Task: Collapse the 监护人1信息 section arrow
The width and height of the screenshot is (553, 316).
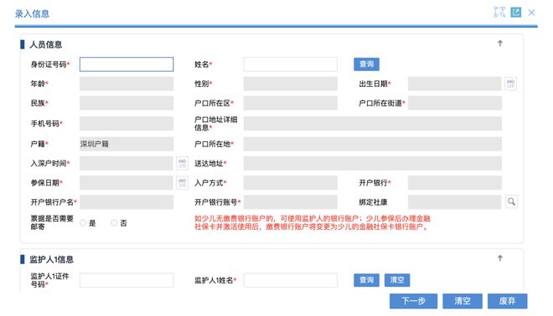Action: point(500,258)
